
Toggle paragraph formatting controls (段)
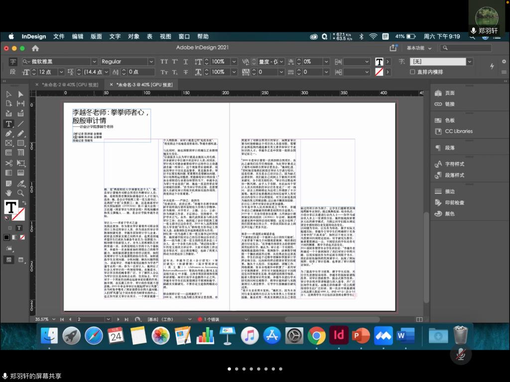point(13,72)
